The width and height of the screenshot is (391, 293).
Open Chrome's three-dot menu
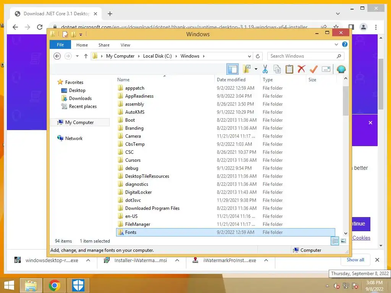click(376, 27)
